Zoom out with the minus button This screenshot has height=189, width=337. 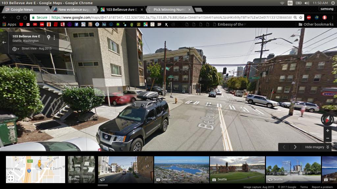327,138
